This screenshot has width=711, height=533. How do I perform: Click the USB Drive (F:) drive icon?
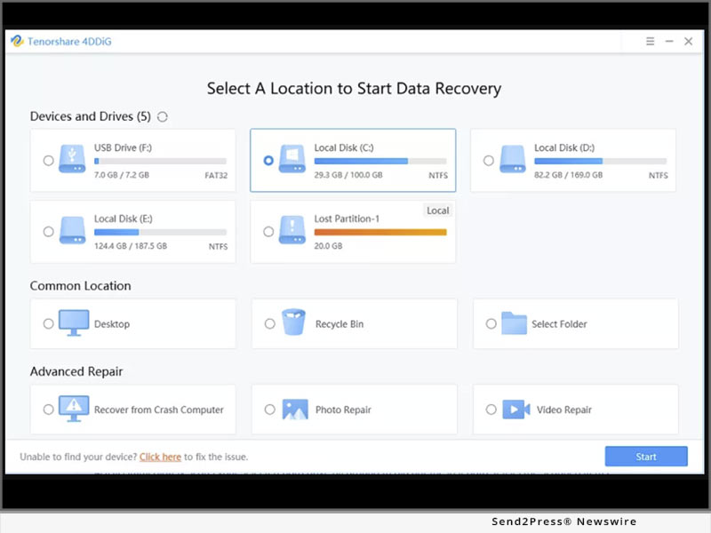tap(72, 159)
